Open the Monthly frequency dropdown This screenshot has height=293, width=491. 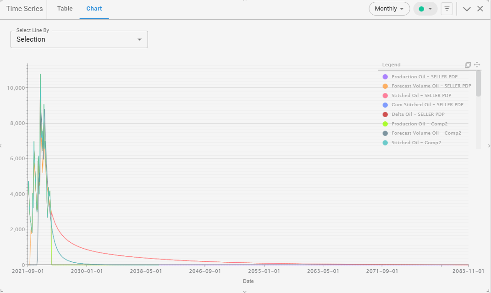tap(389, 9)
